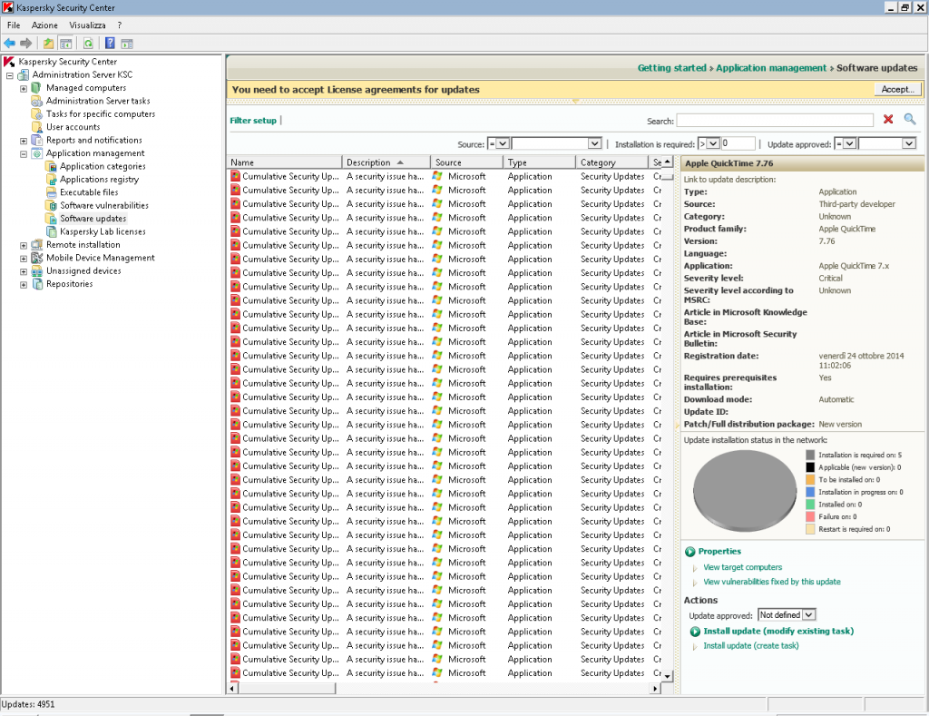
Task: Collapse the Administration Server KSC node
Action: tap(9, 75)
